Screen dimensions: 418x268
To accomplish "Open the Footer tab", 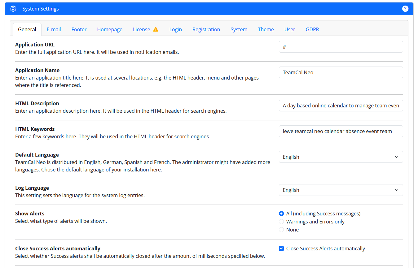I will click(79, 29).
